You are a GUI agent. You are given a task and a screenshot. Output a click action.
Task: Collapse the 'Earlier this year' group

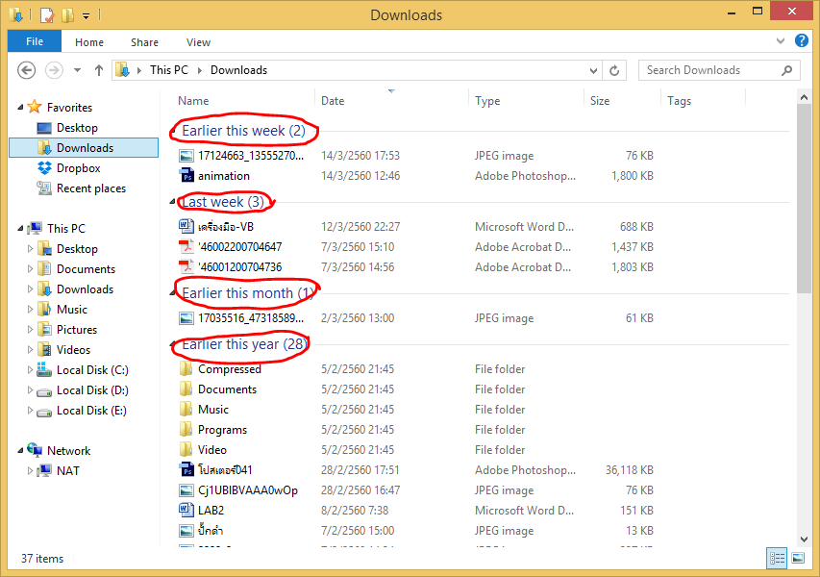point(174,344)
